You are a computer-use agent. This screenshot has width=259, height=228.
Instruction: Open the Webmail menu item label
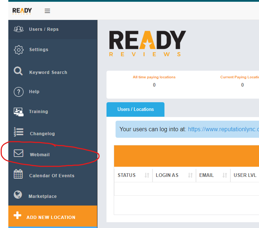40,155
